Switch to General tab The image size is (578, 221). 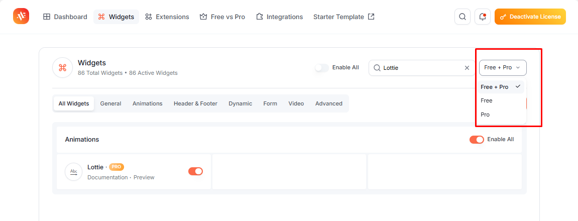pos(110,103)
